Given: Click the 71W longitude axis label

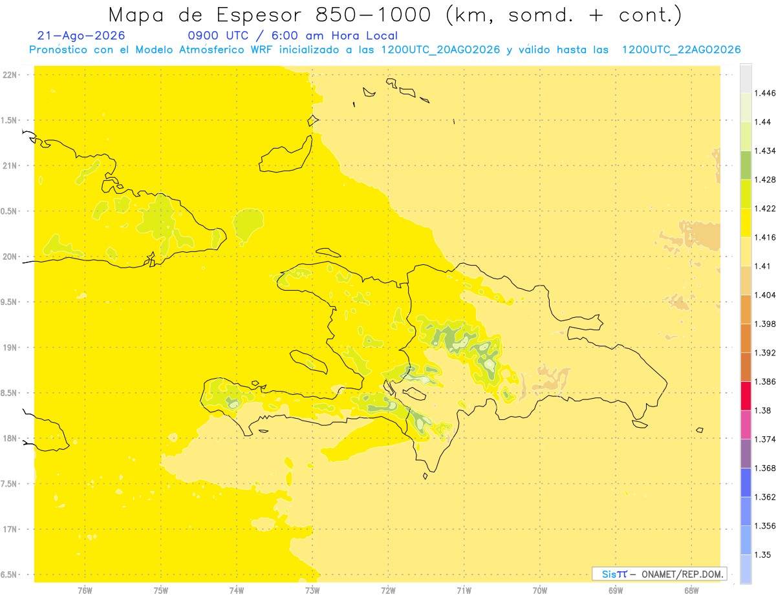Looking at the screenshot, I should 464,589.
